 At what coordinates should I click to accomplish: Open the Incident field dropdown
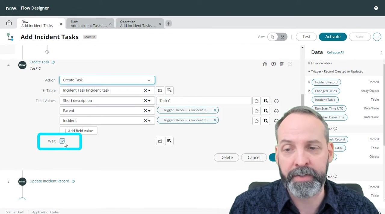(149, 121)
